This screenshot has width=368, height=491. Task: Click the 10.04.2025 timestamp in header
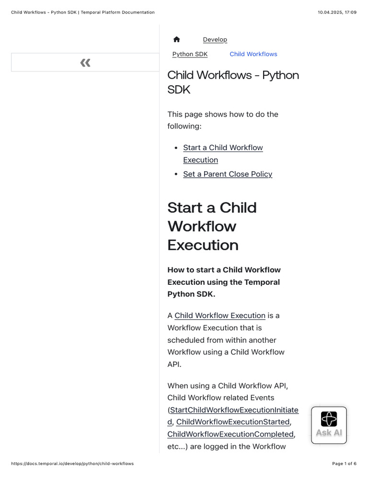tap(337, 12)
